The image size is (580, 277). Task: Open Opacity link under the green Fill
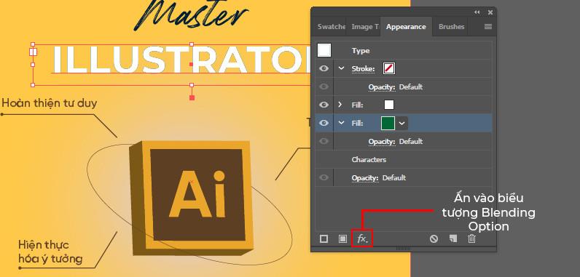(x=382, y=142)
